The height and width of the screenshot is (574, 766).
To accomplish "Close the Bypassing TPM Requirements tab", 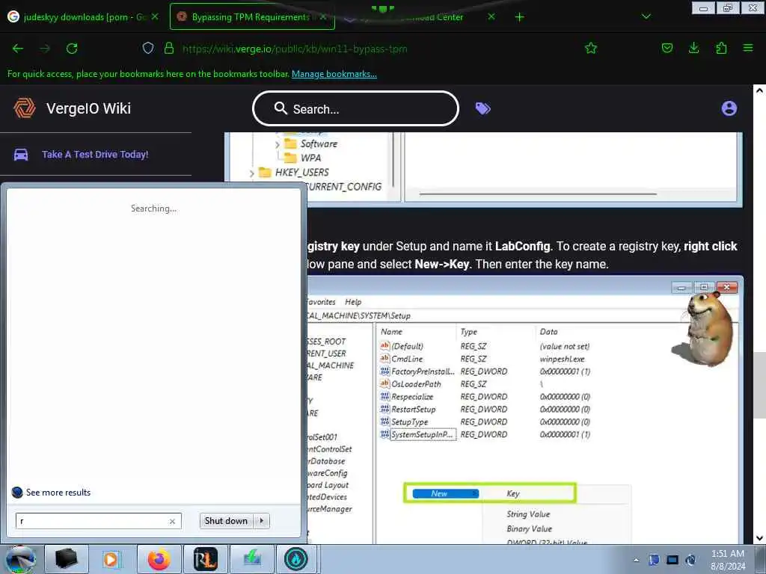I will 323,16.
